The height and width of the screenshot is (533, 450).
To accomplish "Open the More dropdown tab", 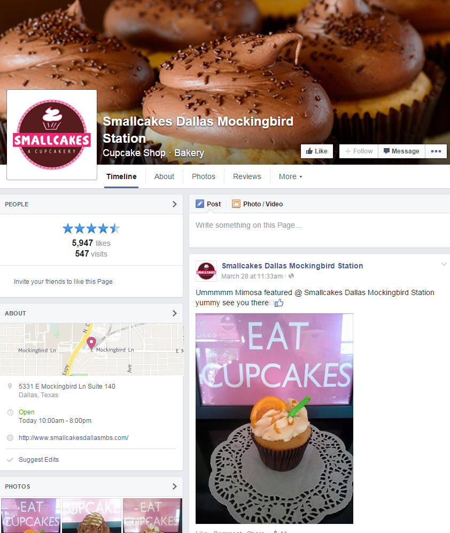I will (291, 176).
